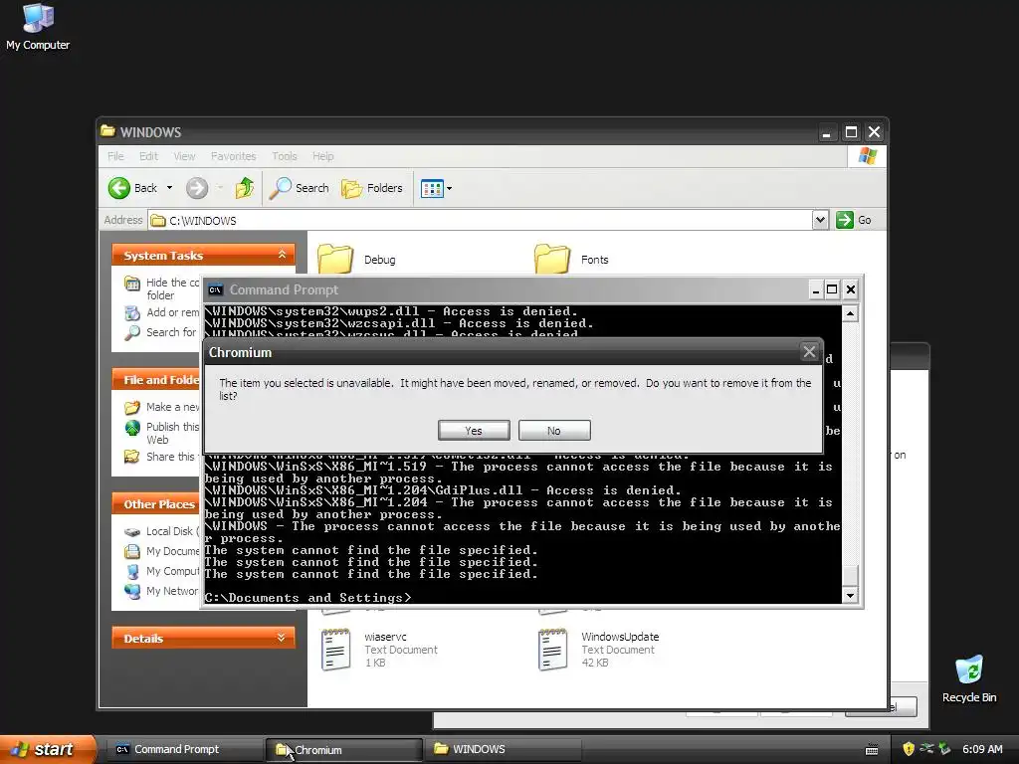Viewport: 1019px width, 764px height.
Task: Click Make a new folder link
Action: (161, 407)
